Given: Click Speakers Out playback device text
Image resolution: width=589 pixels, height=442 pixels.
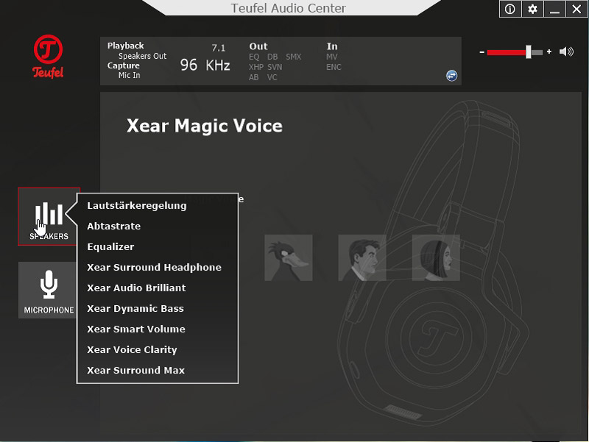Looking at the screenshot, I should coord(142,57).
